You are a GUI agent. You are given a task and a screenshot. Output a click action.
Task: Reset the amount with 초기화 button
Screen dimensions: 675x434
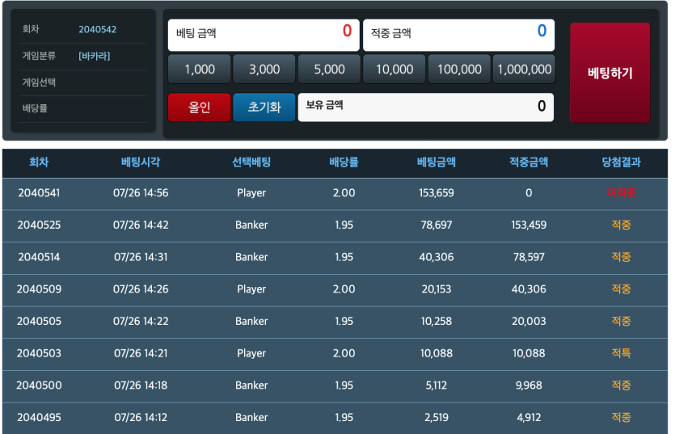[x=264, y=107]
